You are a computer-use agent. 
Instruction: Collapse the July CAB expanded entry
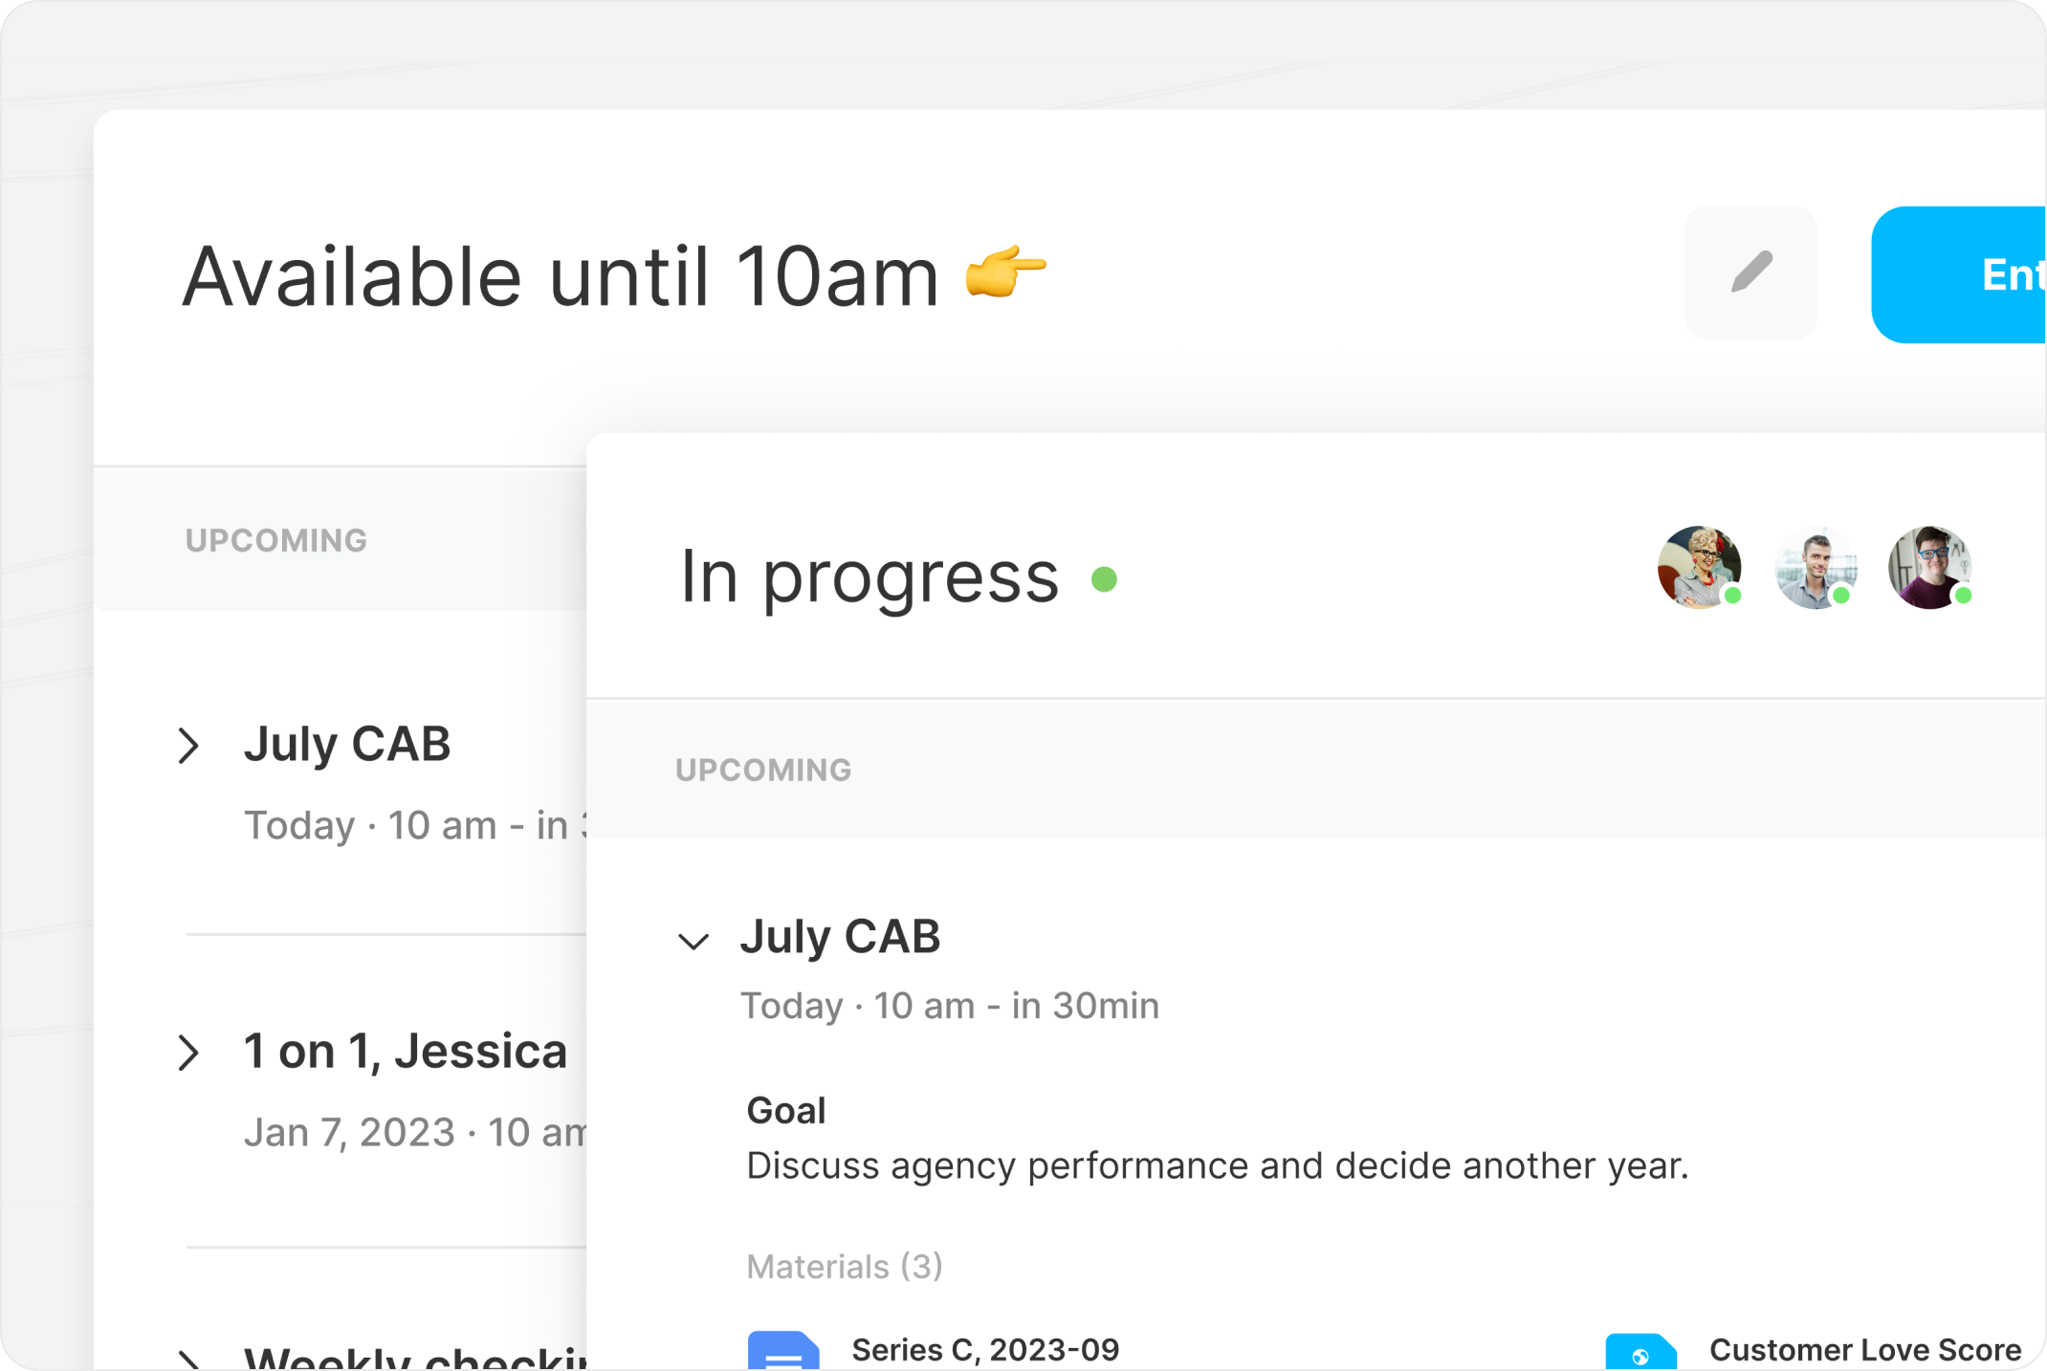pyautogui.click(x=692, y=936)
